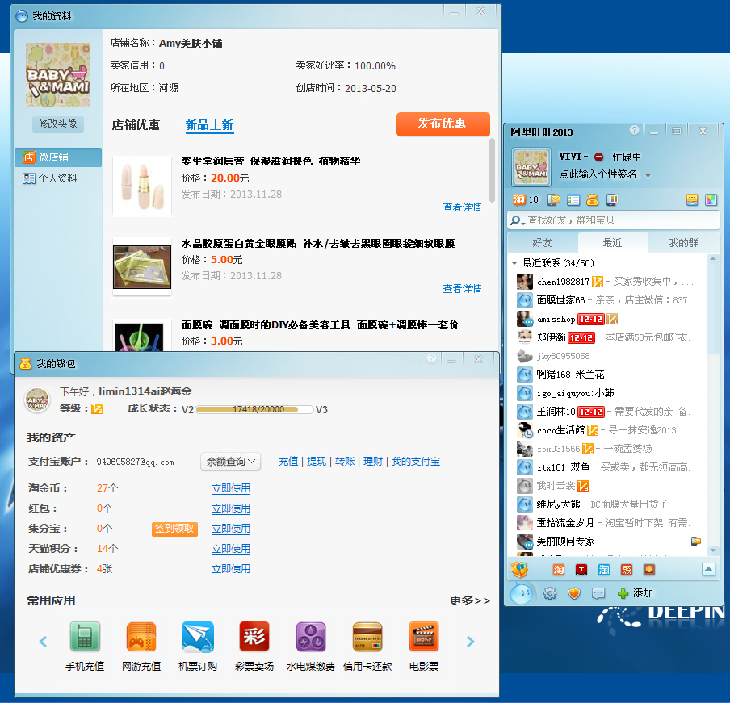
Task: Open the security shield icon
Action: [x=574, y=593]
